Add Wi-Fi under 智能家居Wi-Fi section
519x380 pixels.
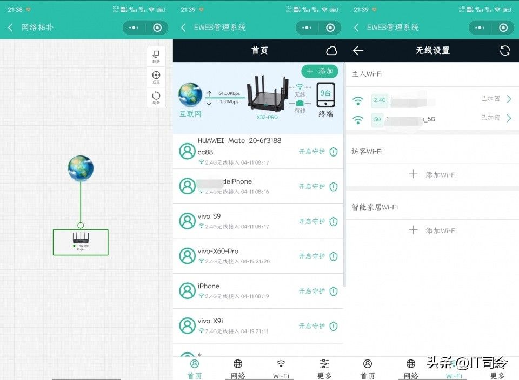pyautogui.click(x=432, y=230)
